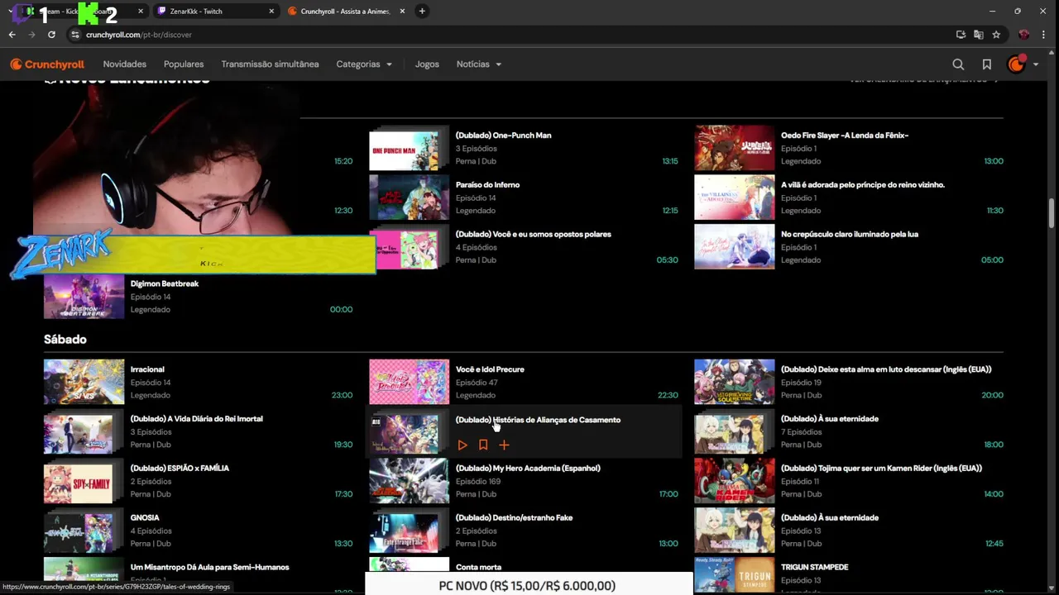Open (Dublado) One-Punch Man title link
This screenshot has height=595, width=1059.
pos(503,136)
